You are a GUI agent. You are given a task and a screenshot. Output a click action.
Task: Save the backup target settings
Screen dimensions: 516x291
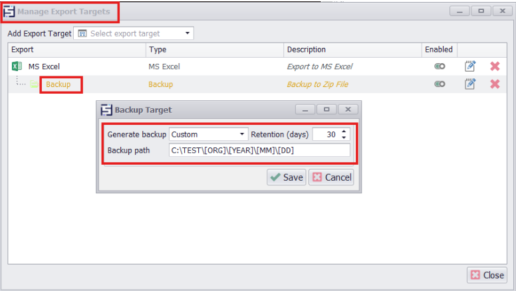(287, 177)
